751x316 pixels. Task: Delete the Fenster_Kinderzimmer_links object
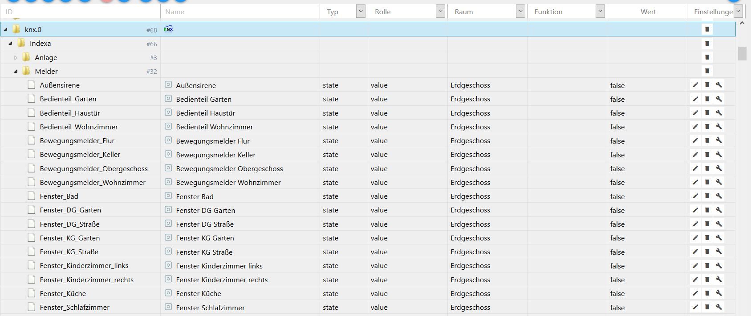(707, 265)
